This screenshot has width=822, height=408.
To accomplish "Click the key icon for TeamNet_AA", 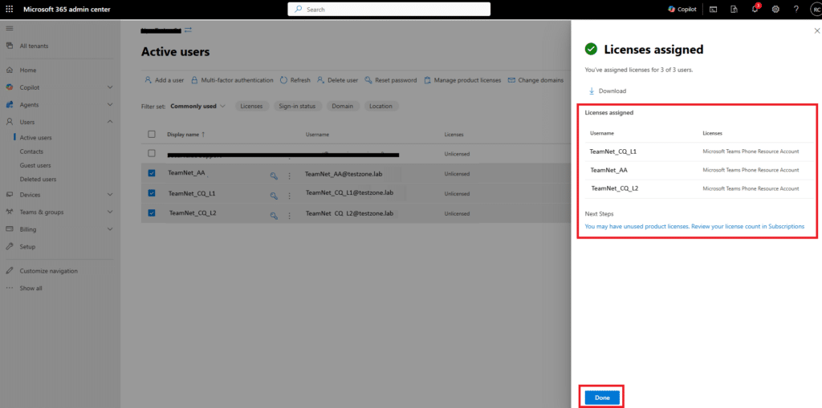I will pyautogui.click(x=274, y=173).
